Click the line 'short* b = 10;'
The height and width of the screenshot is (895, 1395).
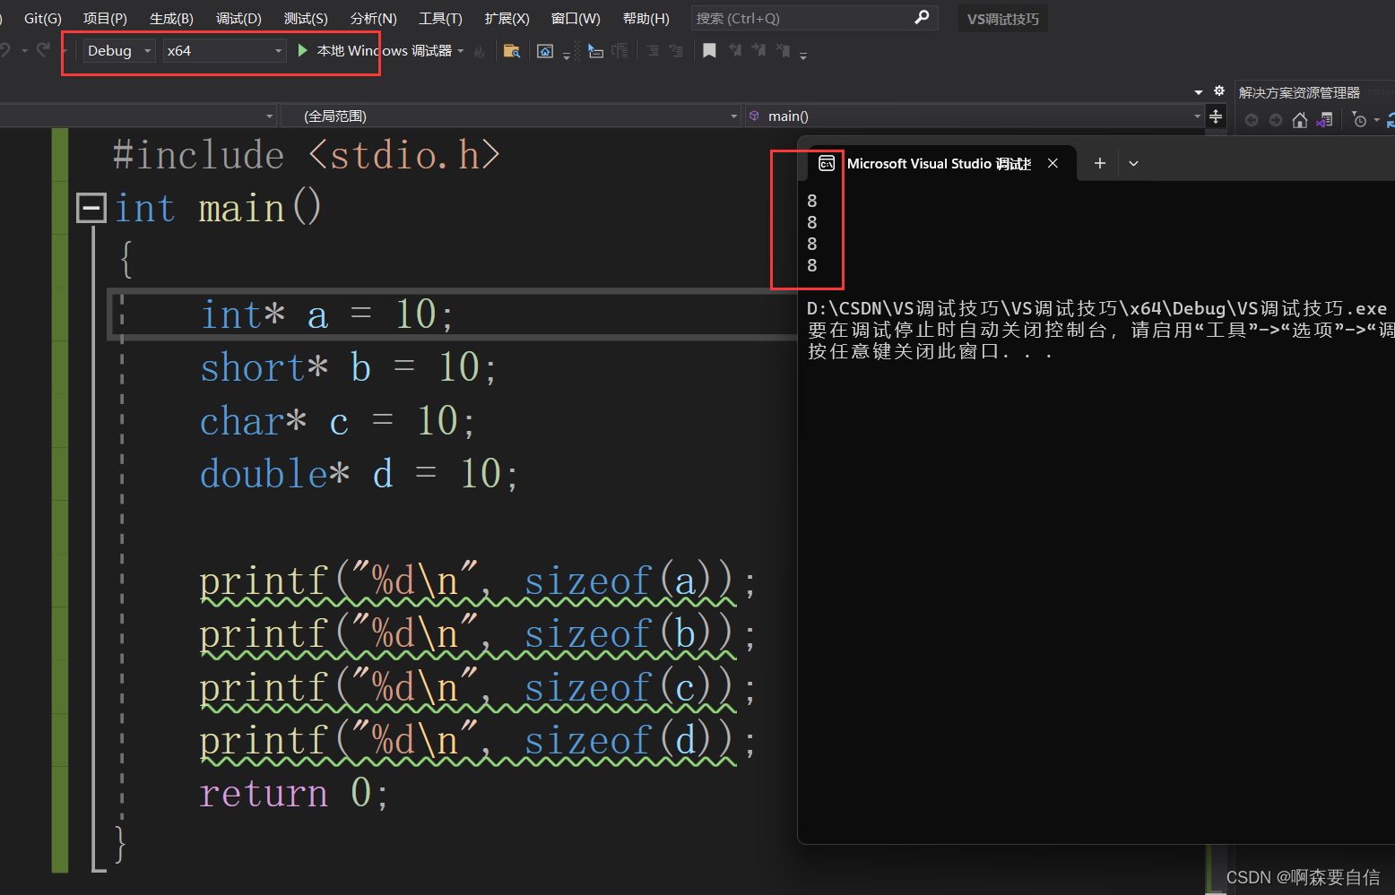point(348,367)
